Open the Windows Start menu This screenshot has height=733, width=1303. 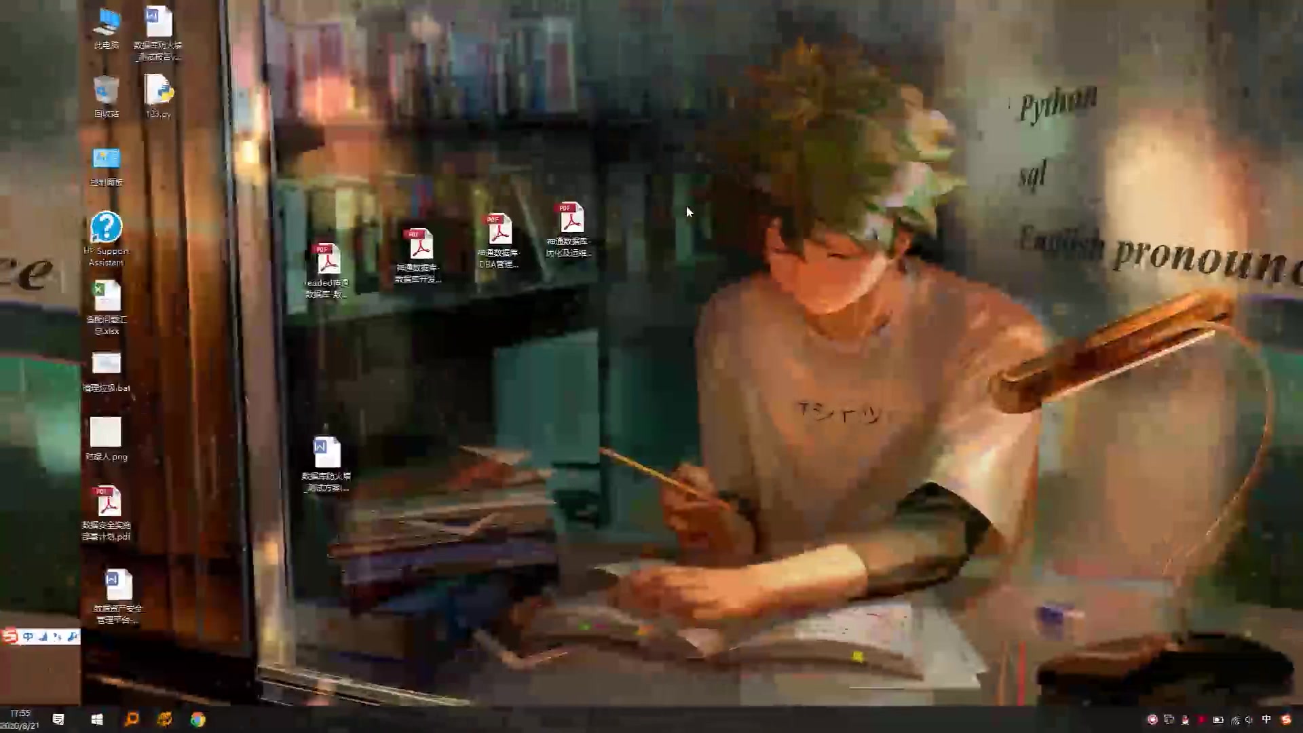click(x=96, y=719)
